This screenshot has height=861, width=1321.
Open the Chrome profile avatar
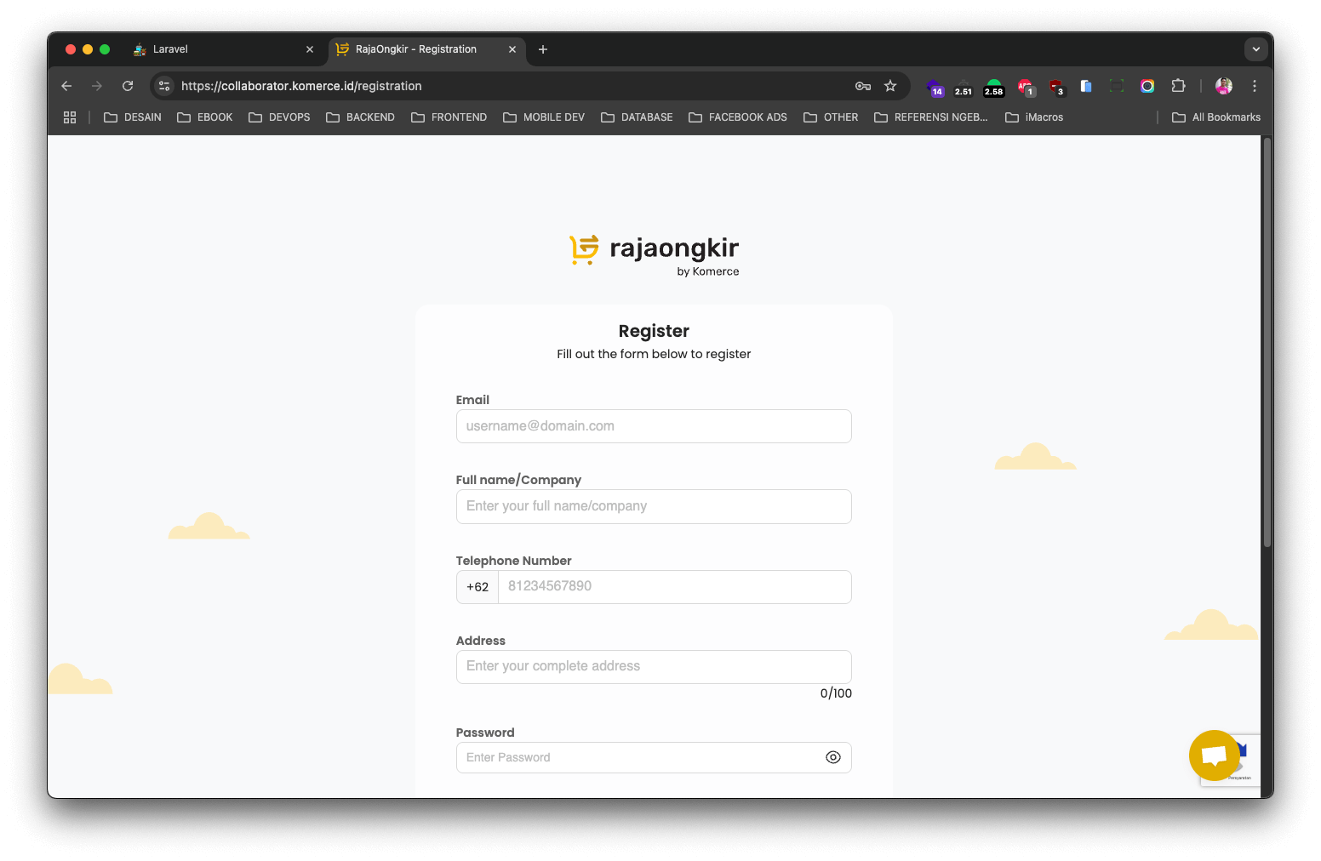pyautogui.click(x=1224, y=86)
